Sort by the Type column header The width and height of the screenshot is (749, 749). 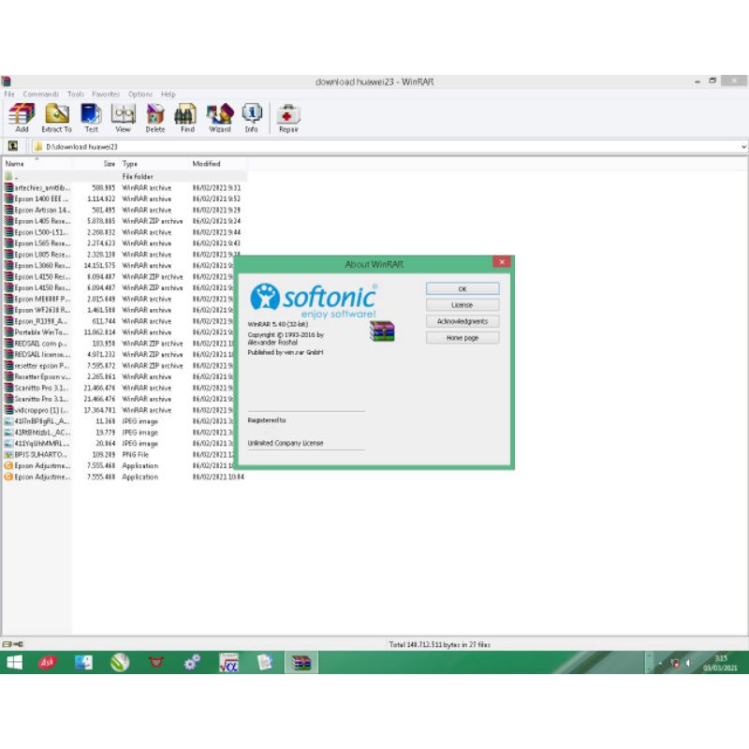click(154, 164)
